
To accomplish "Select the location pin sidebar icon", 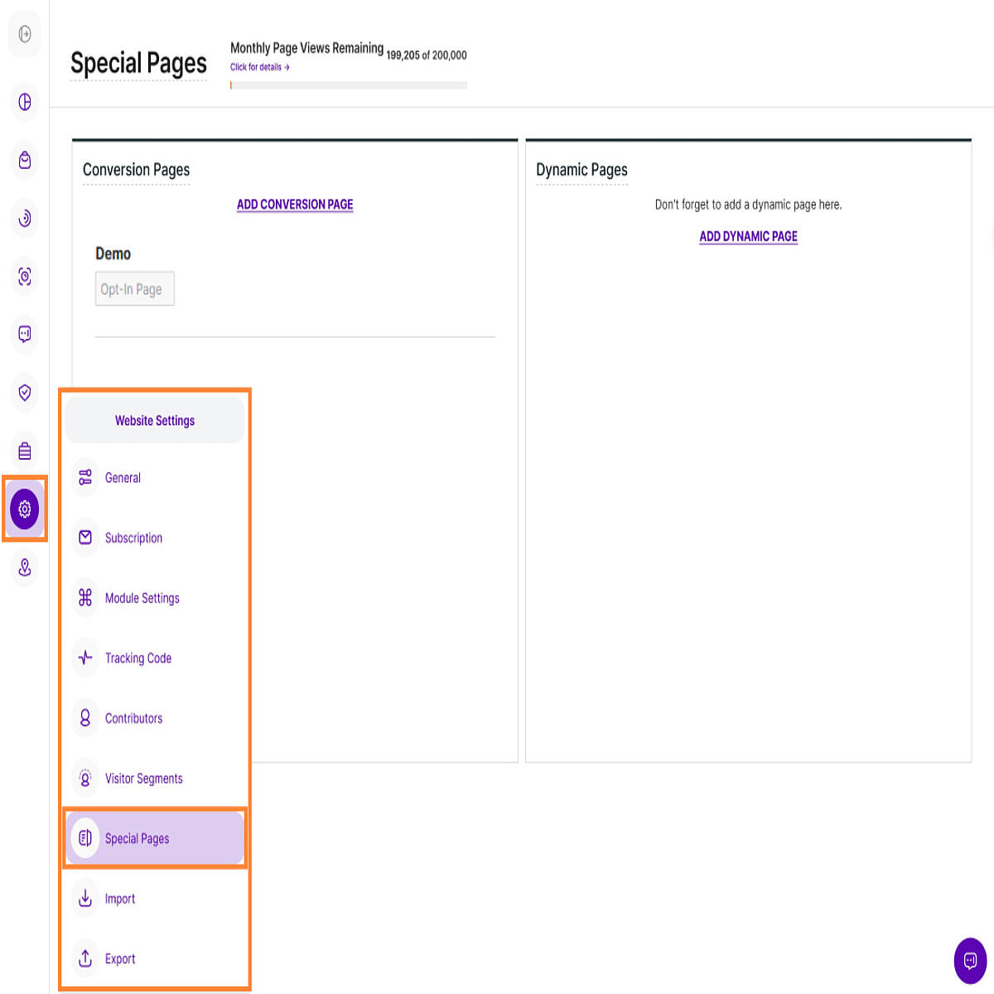I will [x=25, y=567].
